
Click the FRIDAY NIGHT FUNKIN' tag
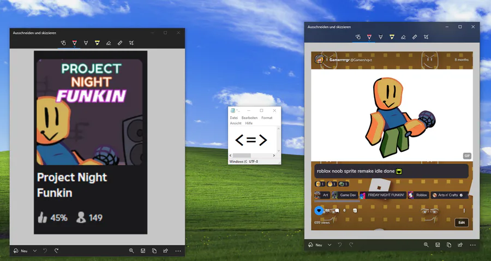click(383, 195)
